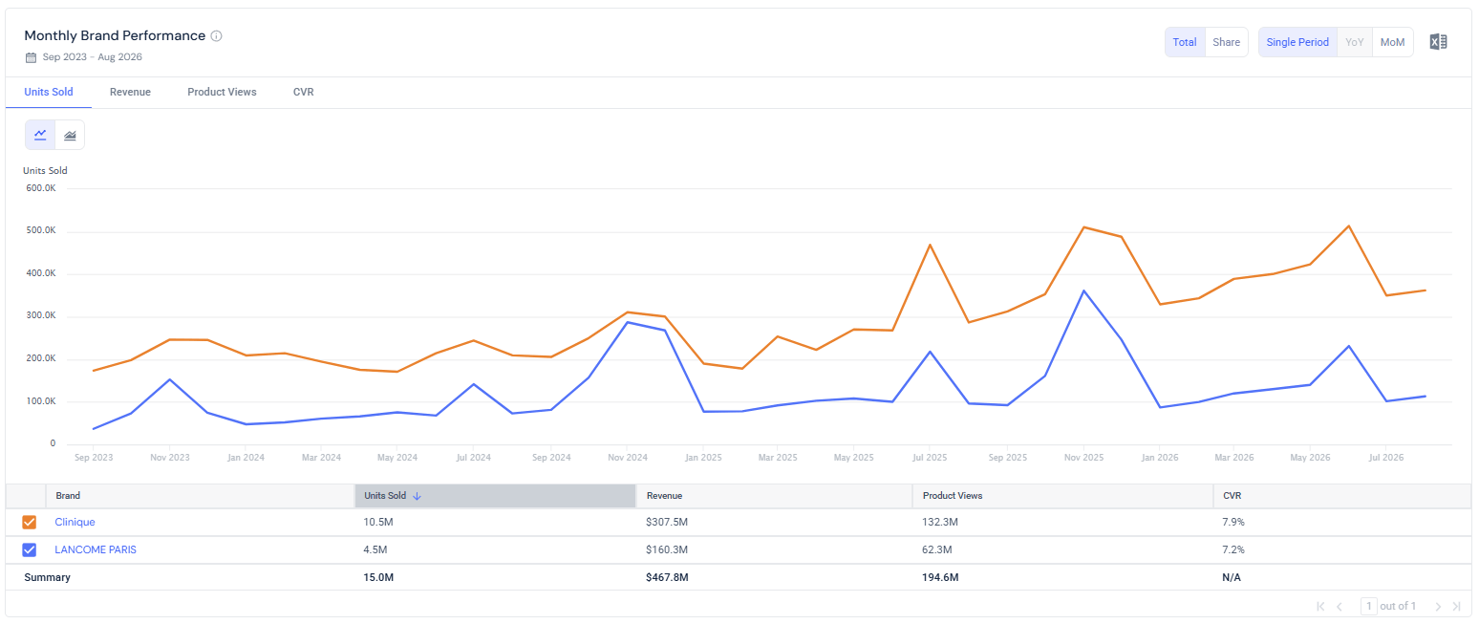Uncheck the Clinique brand checkbox
1479x624 pixels.
(x=29, y=522)
